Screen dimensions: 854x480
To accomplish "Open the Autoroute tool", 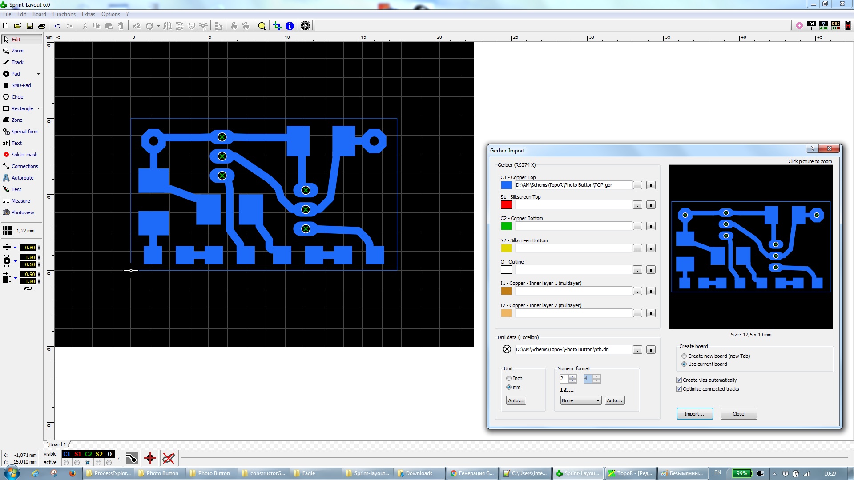I will click(22, 178).
